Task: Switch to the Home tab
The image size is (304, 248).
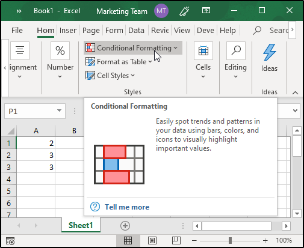Action: pos(46,31)
